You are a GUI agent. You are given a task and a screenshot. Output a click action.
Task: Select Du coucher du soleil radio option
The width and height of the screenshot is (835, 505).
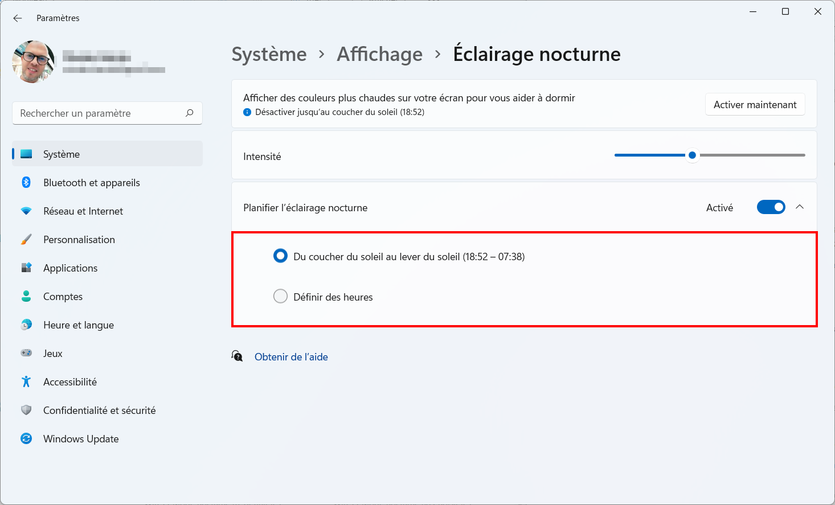pos(280,256)
